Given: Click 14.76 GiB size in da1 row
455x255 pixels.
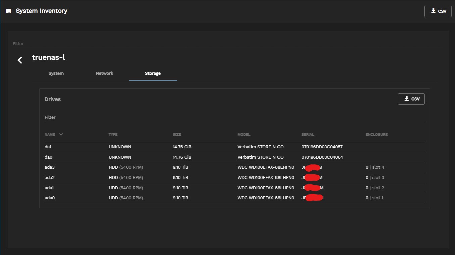Looking at the screenshot, I should (182, 147).
